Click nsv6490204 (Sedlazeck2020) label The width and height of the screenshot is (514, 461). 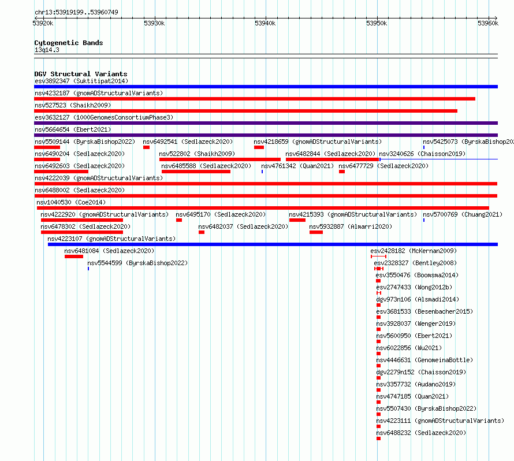[80, 154]
